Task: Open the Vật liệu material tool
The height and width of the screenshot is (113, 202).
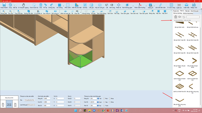Action: tap(85, 6)
